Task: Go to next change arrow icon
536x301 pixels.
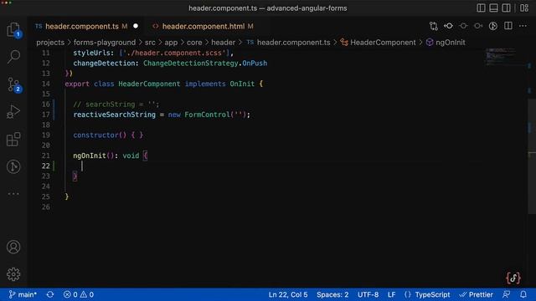Action: pyautogui.click(x=478, y=26)
